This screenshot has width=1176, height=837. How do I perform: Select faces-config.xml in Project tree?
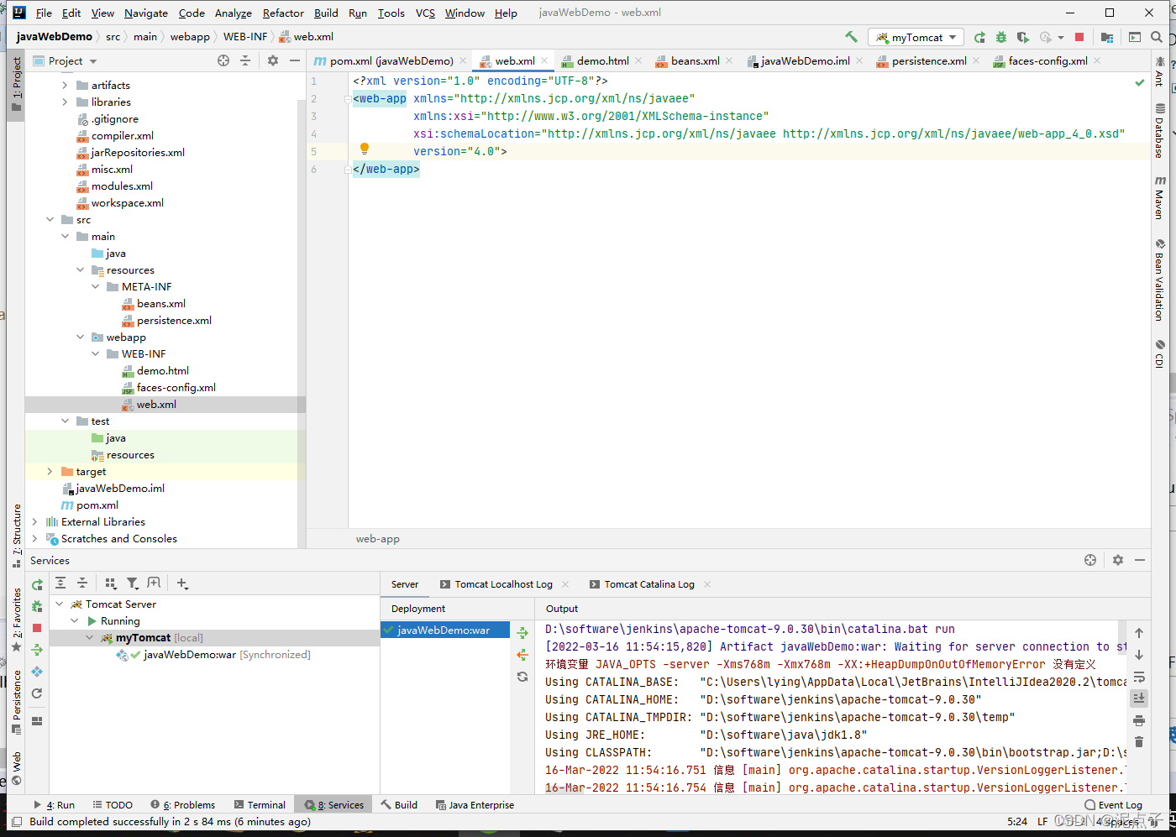(x=176, y=388)
